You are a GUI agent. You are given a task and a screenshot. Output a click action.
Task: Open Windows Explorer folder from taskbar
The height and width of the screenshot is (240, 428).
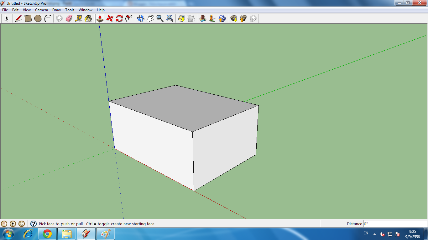(x=67, y=234)
